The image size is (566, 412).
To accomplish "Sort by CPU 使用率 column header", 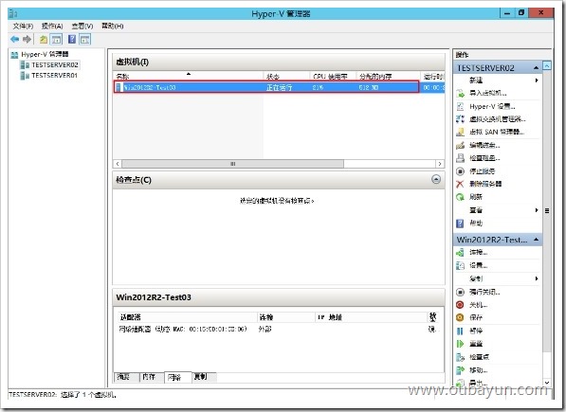I will pyautogui.click(x=334, y=76).
